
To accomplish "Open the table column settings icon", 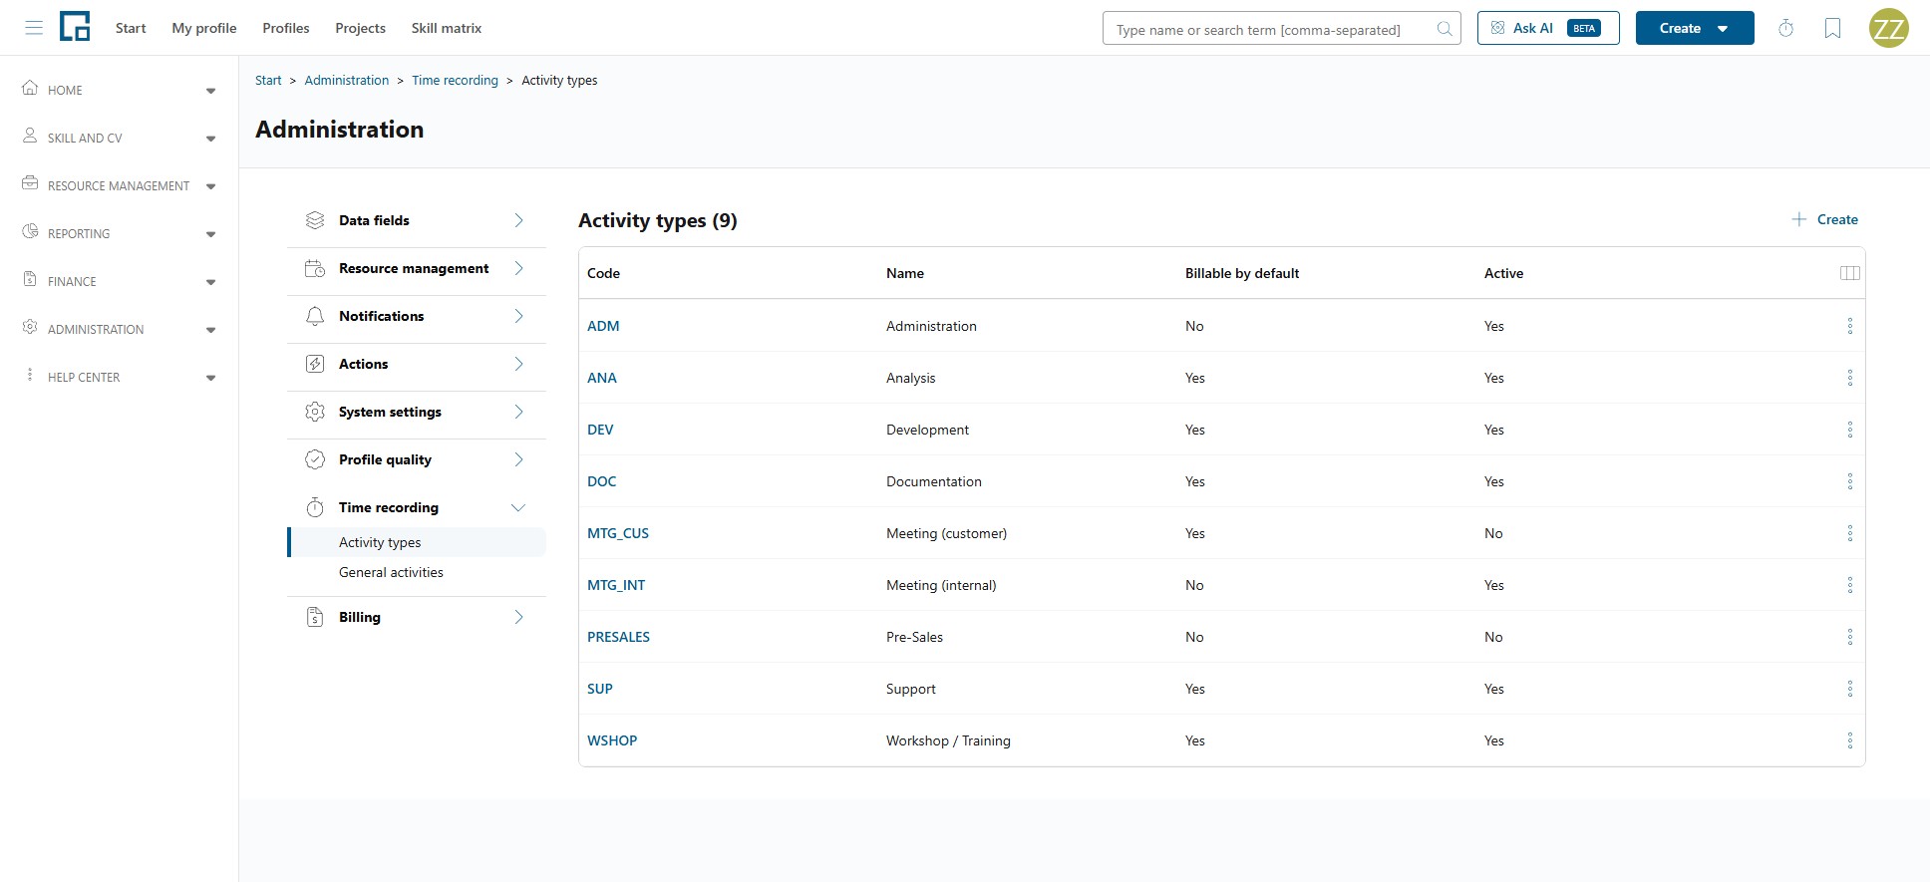I will (x=1849, y=273).
